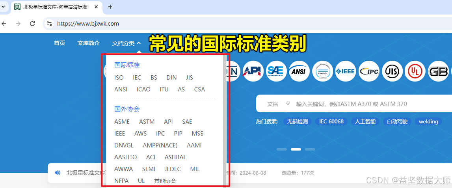Select MSS association category
The width and height of the screenshot is (452, 188).
click(197, 134)
